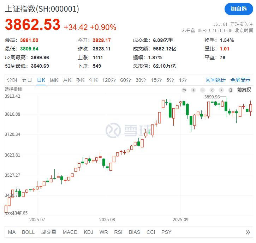Expand more indicators with double chevron
Viewport: 256px width, 243px height.
coord(248,232)
